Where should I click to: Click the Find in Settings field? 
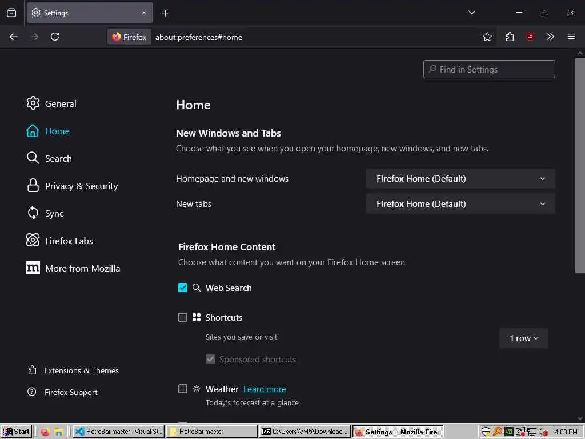click(x=489, y=69)
